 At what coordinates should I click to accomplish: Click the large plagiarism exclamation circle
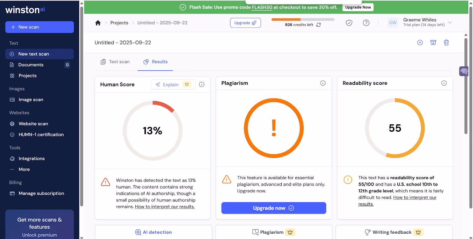274,128
